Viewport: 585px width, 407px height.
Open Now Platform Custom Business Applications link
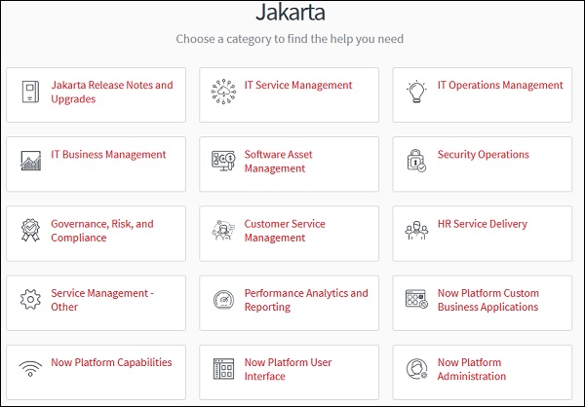coord(488,300)
